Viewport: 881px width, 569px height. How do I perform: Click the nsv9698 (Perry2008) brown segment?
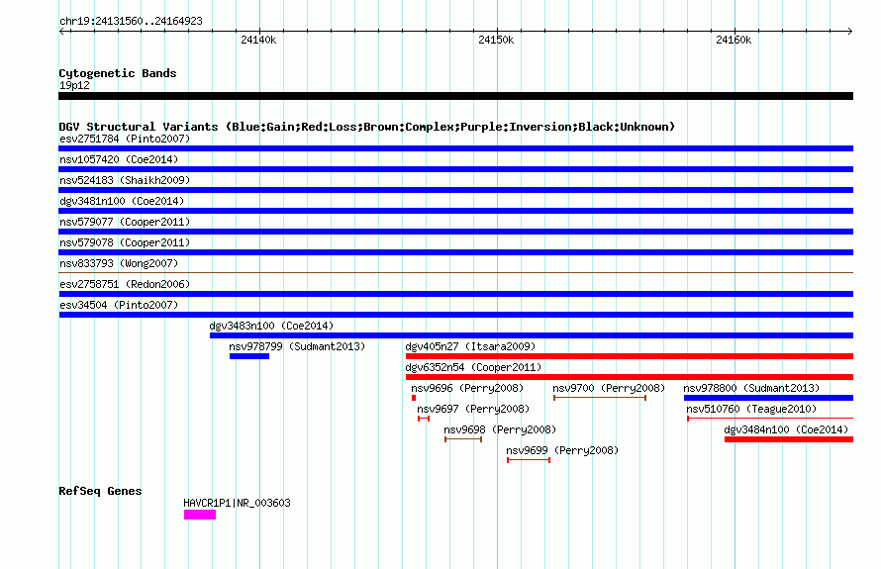463,439
